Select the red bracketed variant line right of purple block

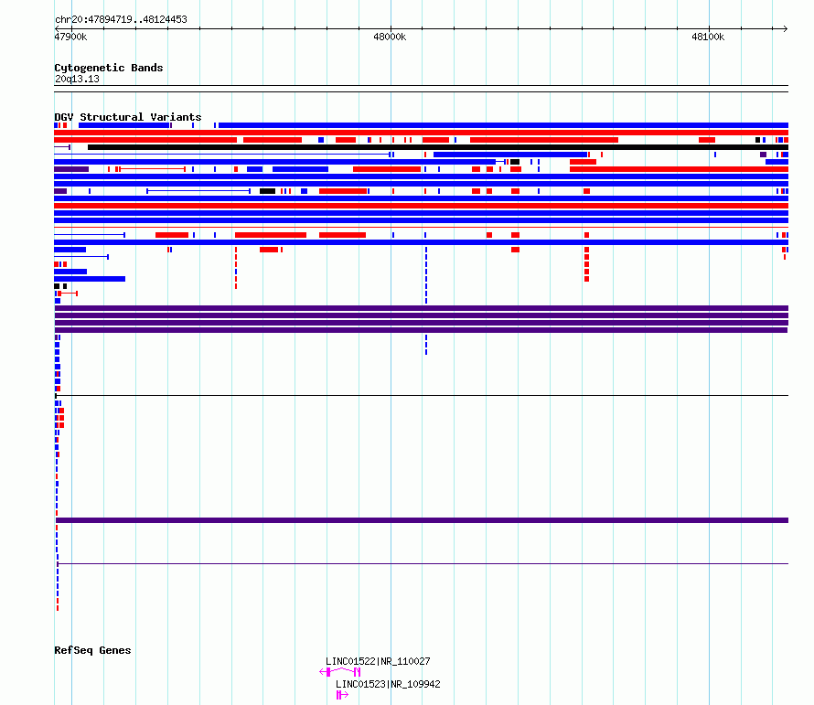pyautogui.click(x=151, y=169)
